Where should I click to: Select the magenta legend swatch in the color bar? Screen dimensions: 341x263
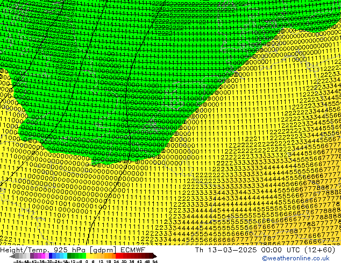pos(43,255)
